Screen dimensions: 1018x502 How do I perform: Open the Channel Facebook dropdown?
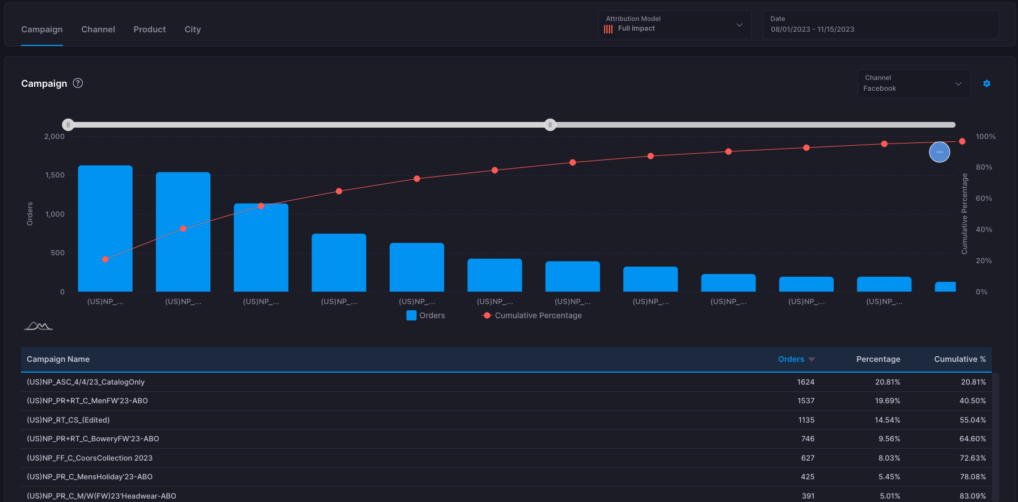pos(914,83)
